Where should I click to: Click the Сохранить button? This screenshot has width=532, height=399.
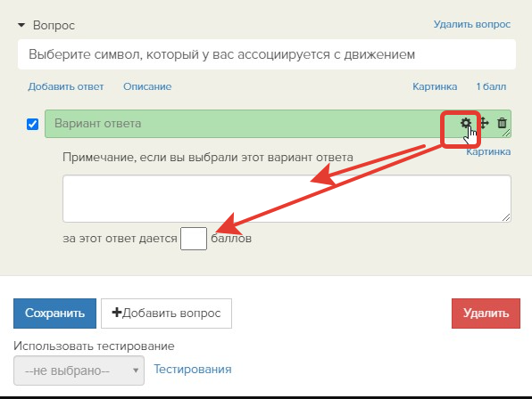pyautogui.click(x=55, y=313)
